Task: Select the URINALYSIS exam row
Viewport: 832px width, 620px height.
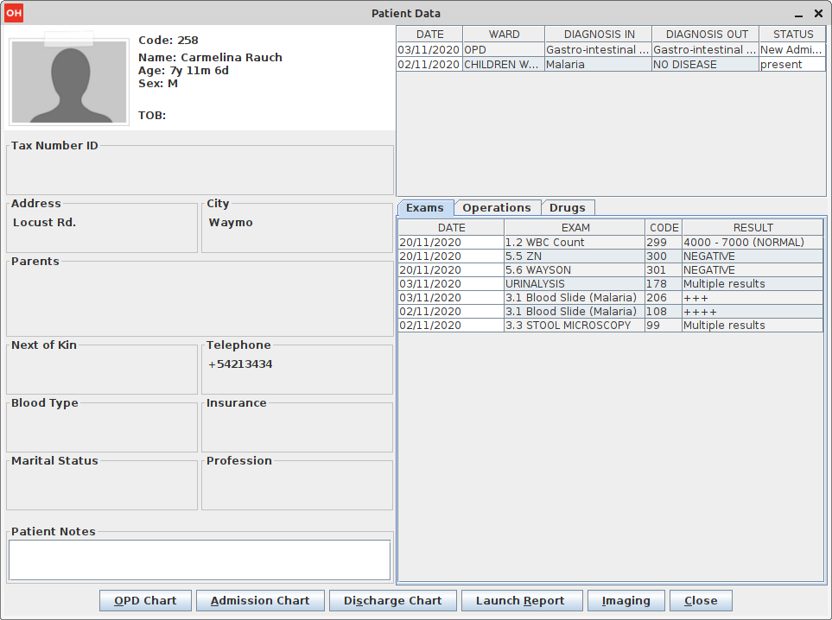Action: point(574,284)
